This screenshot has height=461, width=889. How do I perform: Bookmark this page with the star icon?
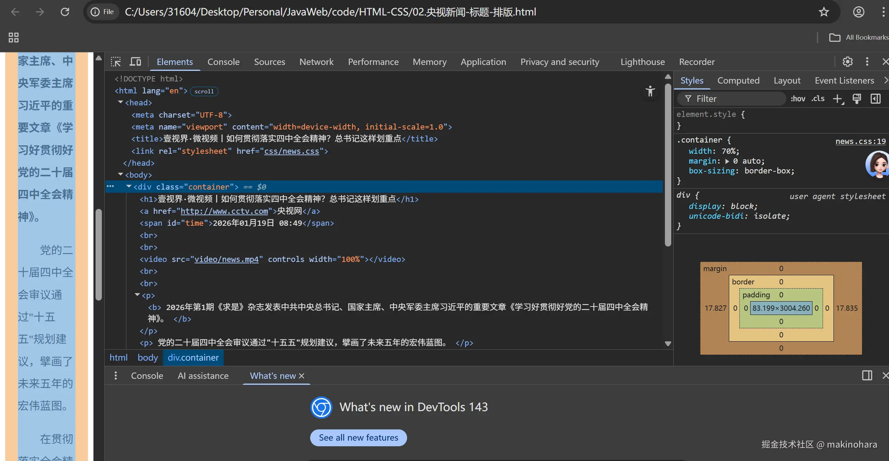click(824, 12)
